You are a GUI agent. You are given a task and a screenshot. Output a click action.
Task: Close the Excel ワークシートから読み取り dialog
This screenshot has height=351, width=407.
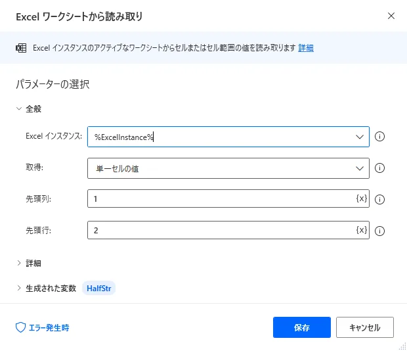pos(391,16)
